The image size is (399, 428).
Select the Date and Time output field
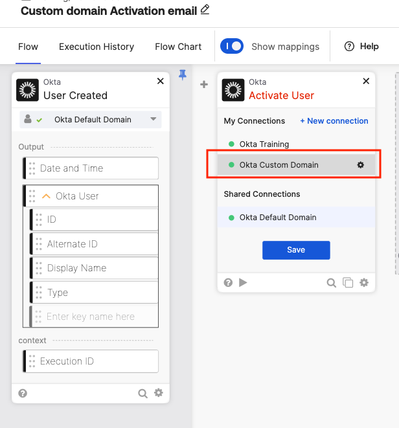[x=91, y=168]
